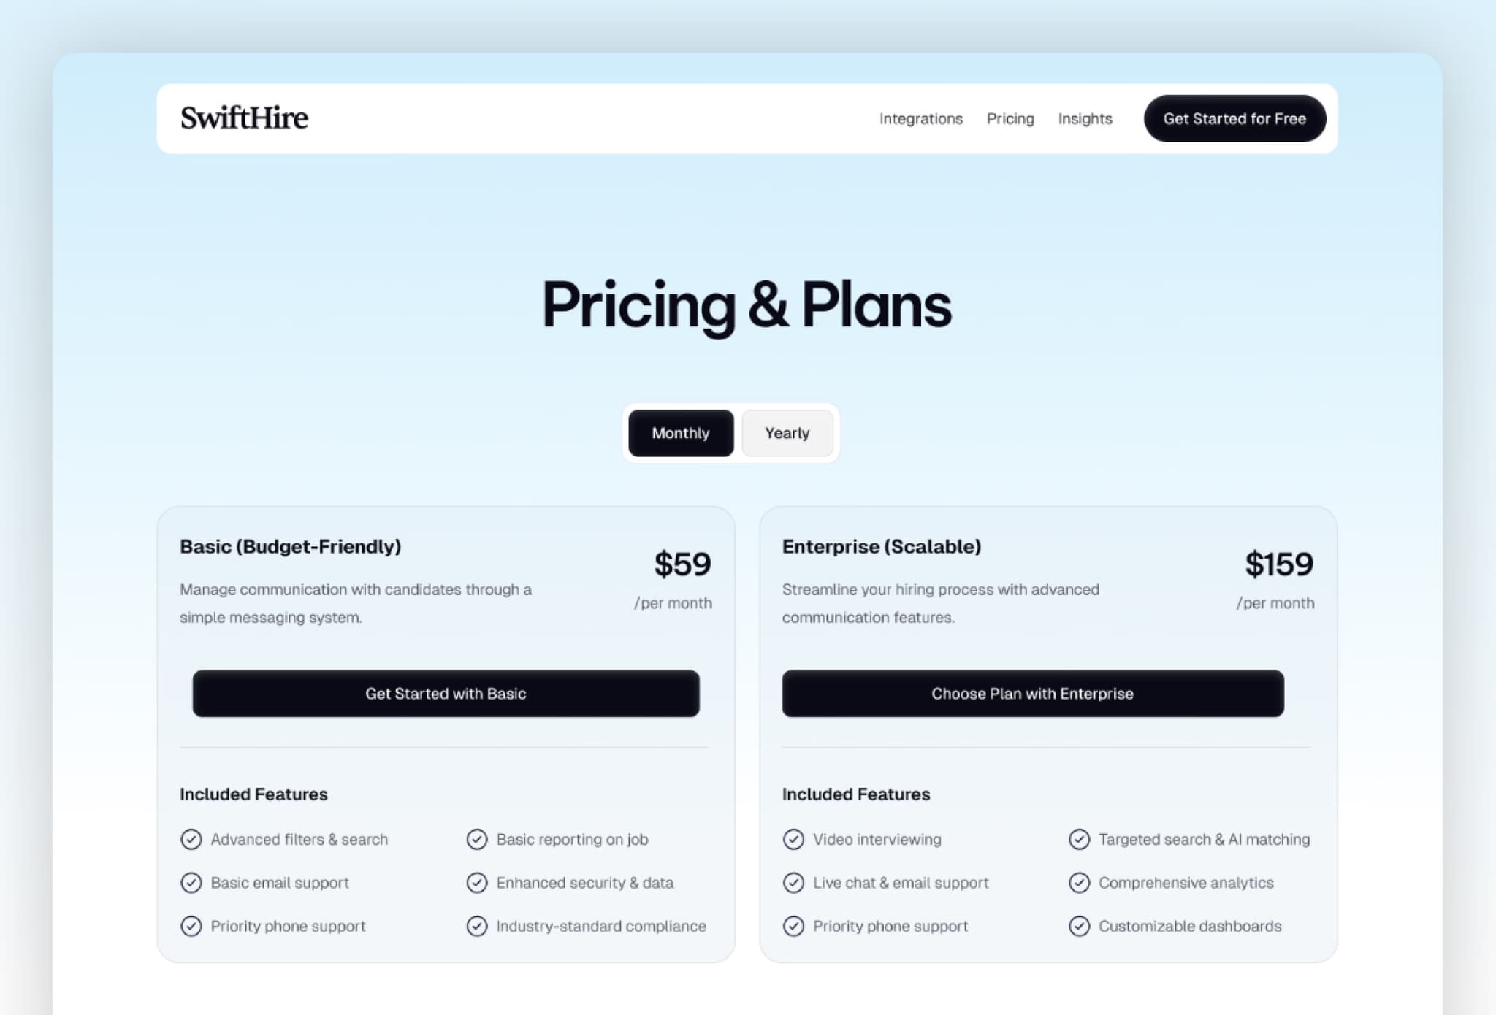Click checkmark icon beside Customizable dashboards
The height and width of the screenshot is (1015, 1496).
[1079, 926]
